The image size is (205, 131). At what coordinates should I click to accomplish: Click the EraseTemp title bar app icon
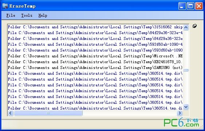point(5,6)
